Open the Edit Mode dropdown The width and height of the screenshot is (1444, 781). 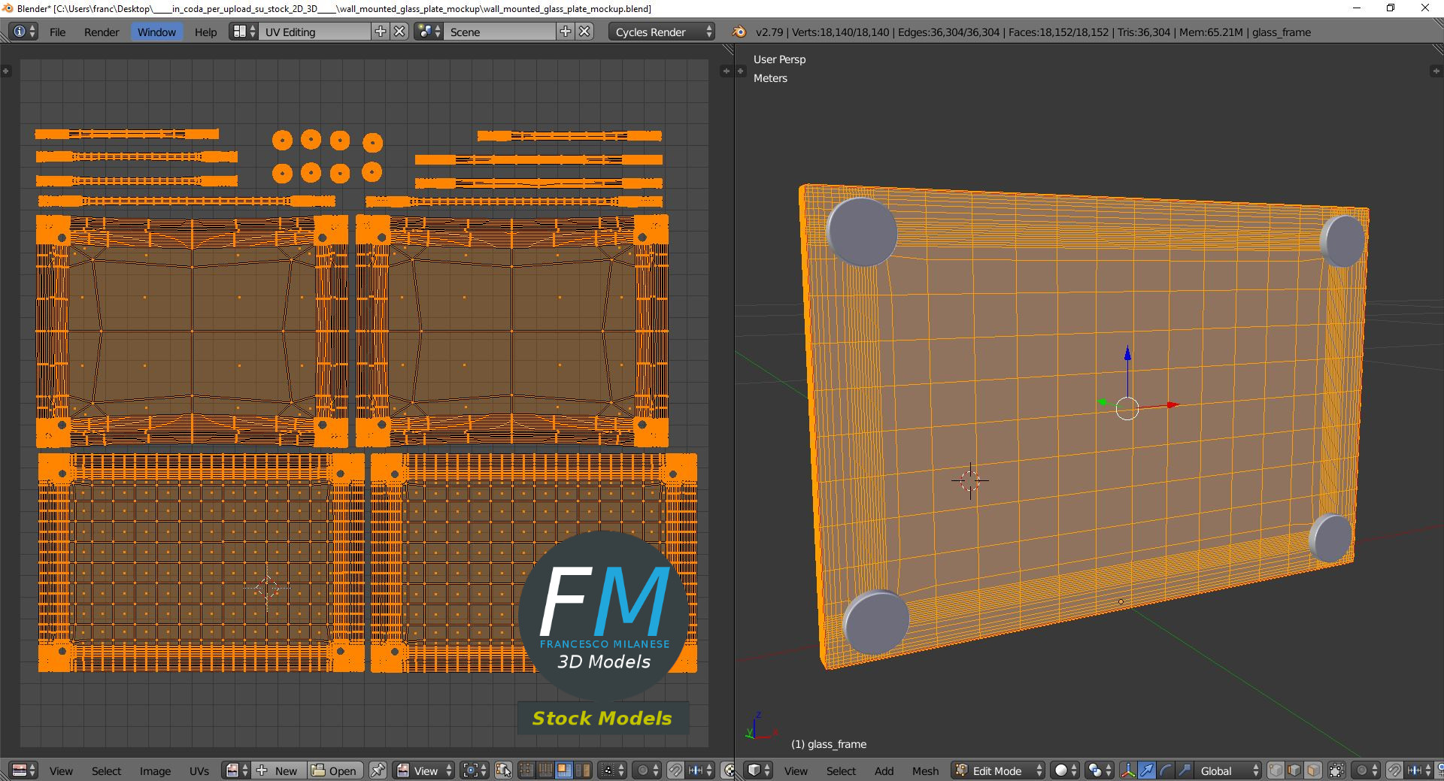[x=998, y=770]
